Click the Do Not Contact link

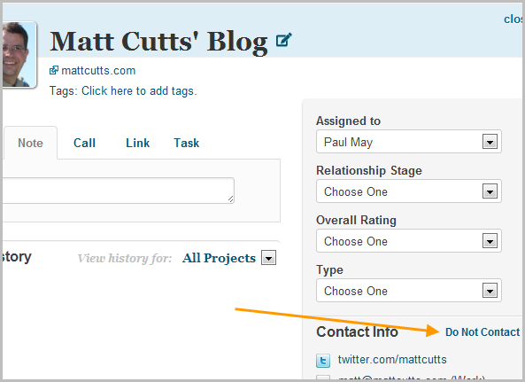483,332
